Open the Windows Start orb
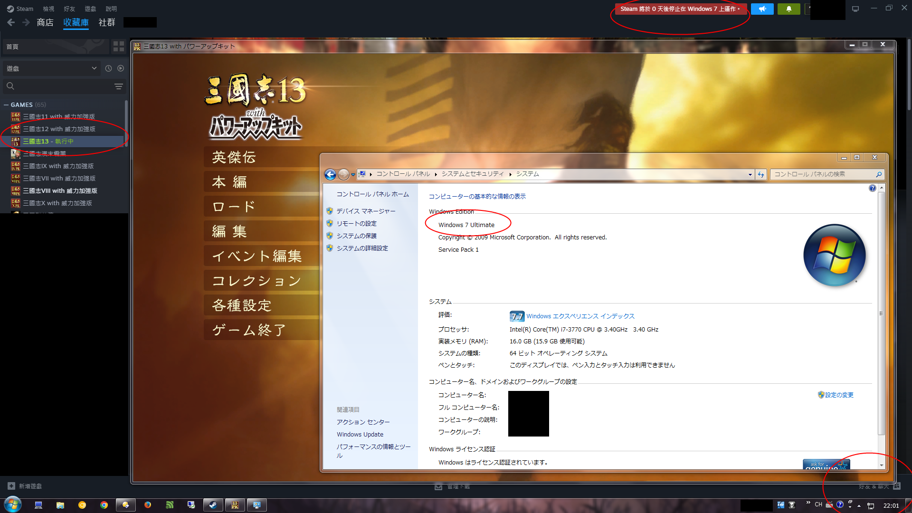Screen dimensions: 912x513 pos(13,504)
